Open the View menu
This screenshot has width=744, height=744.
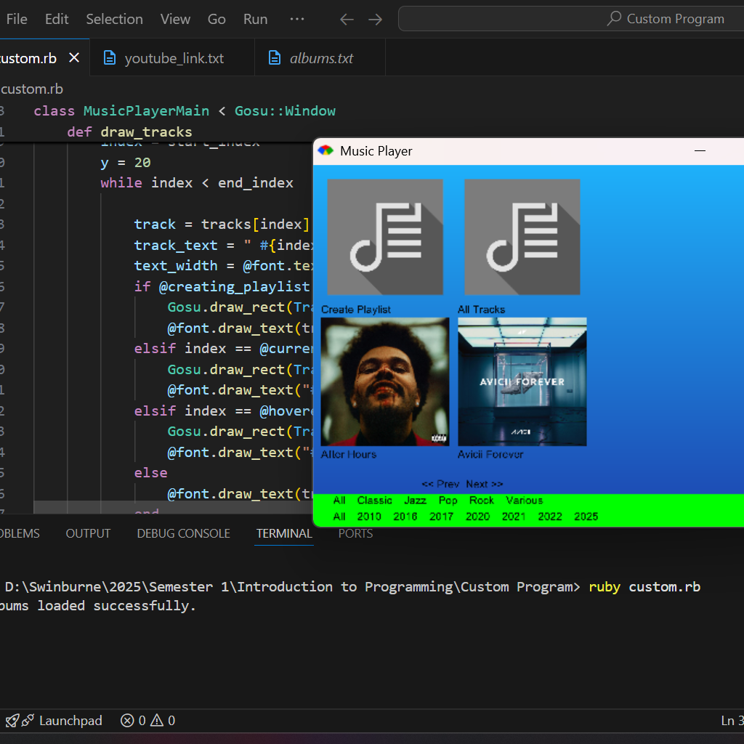tap(175, 19)
